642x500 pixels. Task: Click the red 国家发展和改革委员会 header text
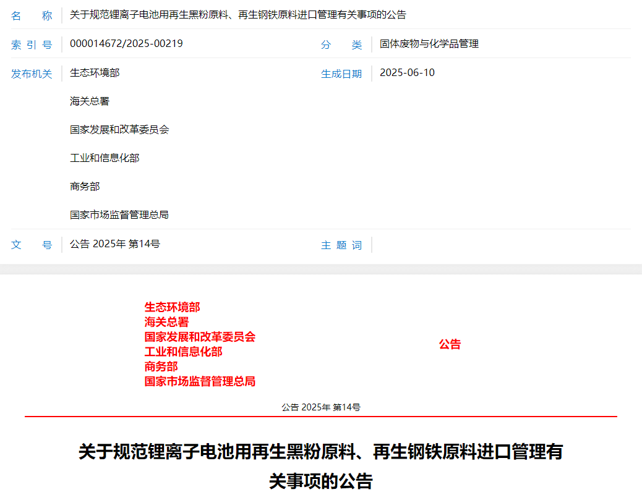pyautogui.click(x=200, y=337)
